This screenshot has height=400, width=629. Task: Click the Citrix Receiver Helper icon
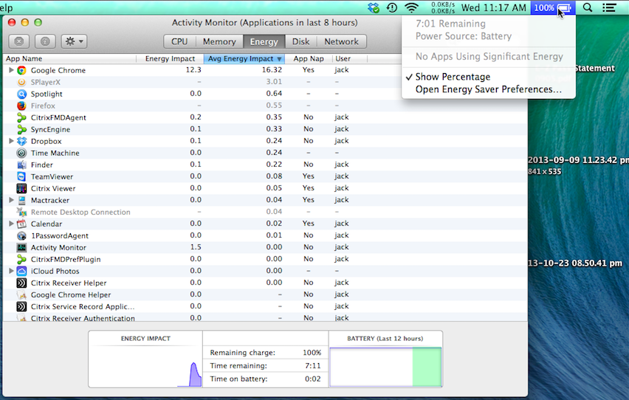tap(21, 283)
